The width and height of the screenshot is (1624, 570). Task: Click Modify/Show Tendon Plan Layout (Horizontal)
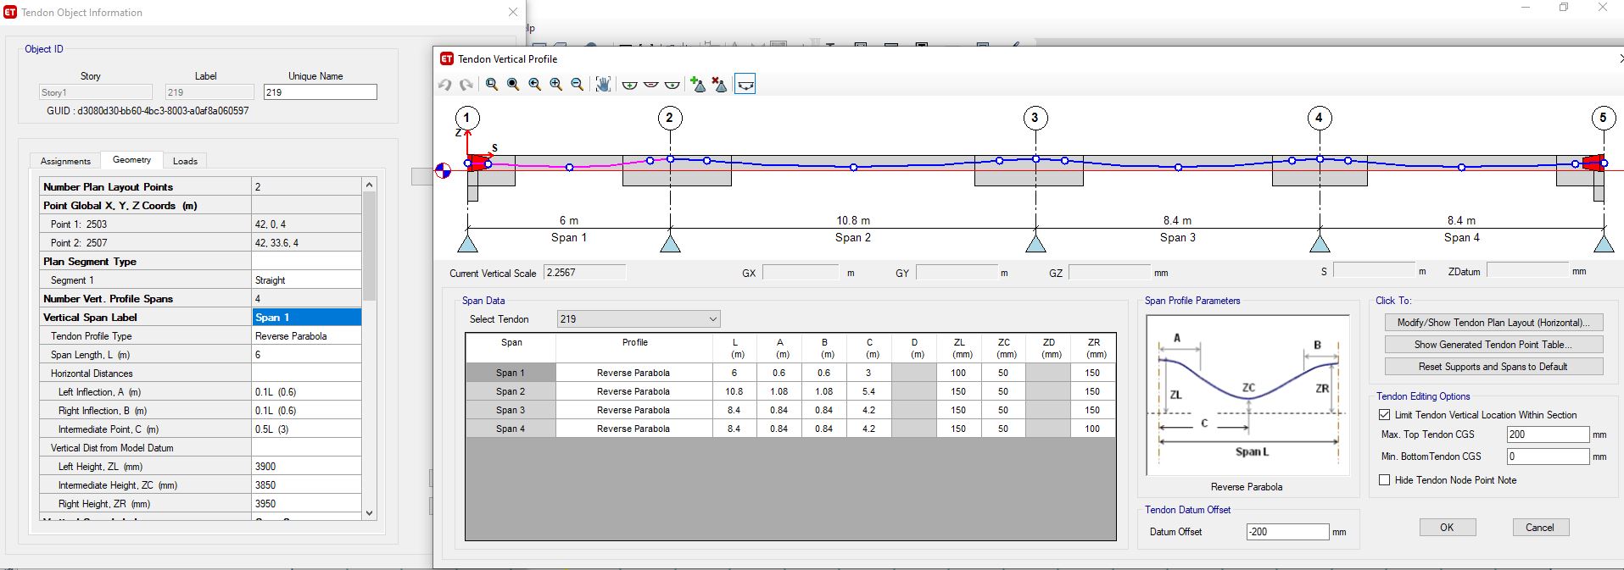click(x=1493, y=323)
